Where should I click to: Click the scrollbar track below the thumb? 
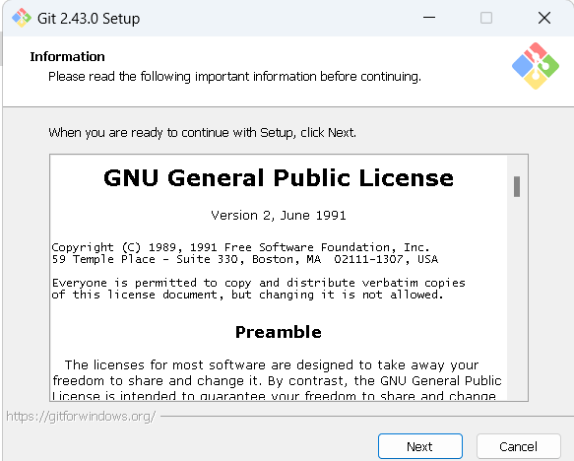tap(517, 296)
